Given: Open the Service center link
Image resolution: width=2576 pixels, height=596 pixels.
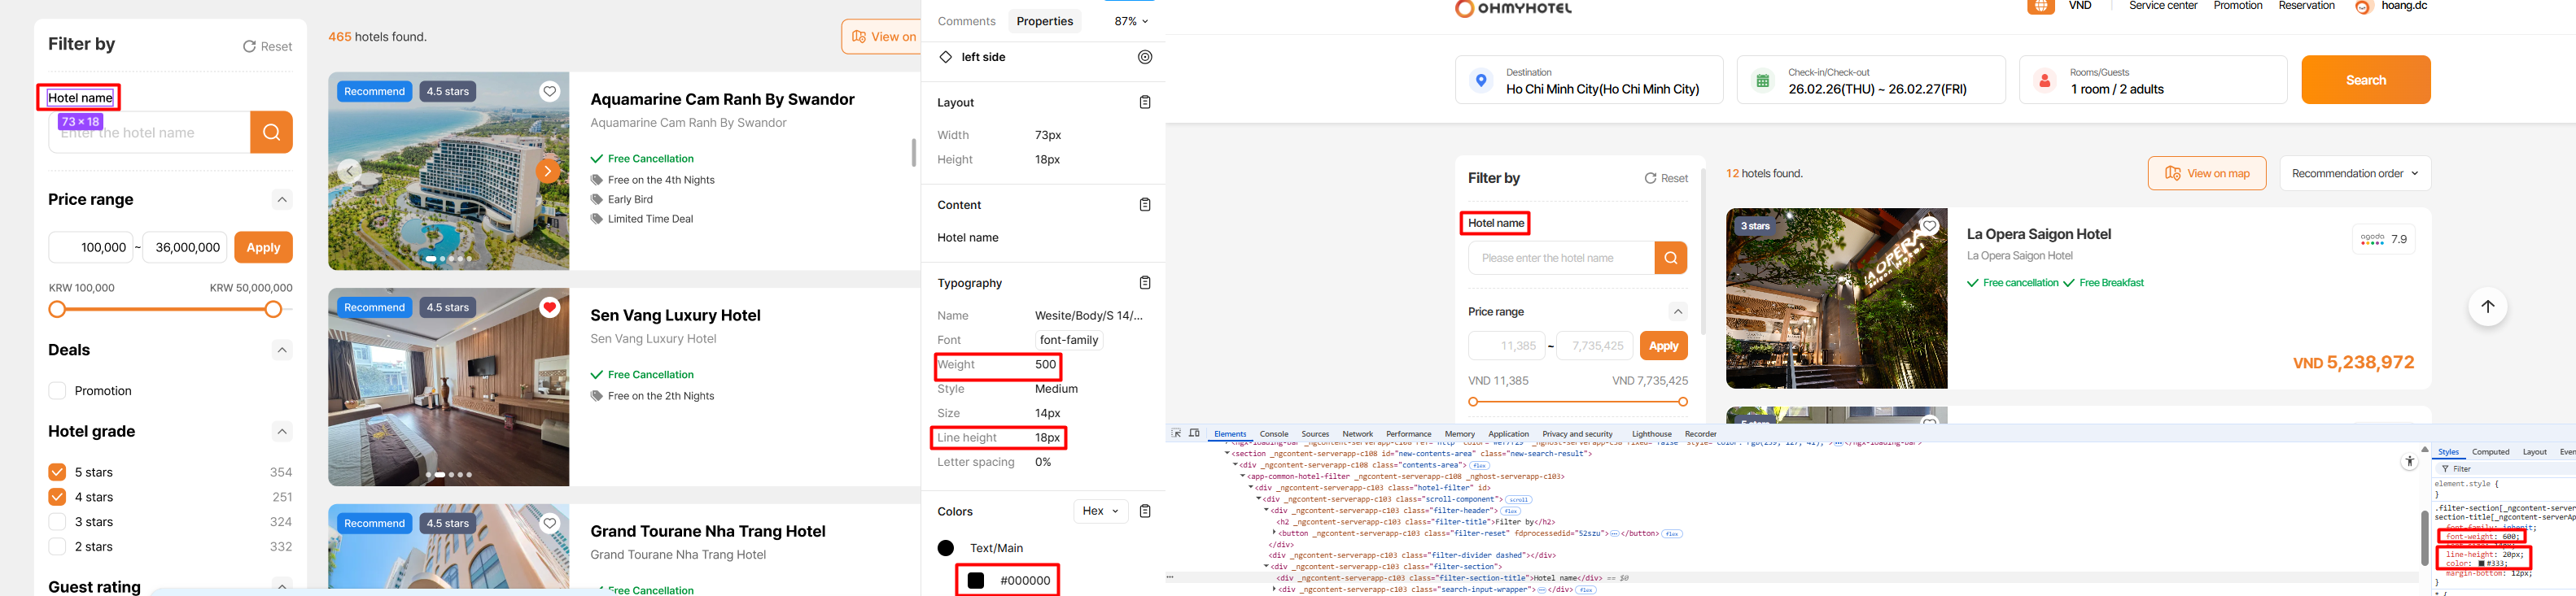Looking at the screenshot, I should [2163, 6].
